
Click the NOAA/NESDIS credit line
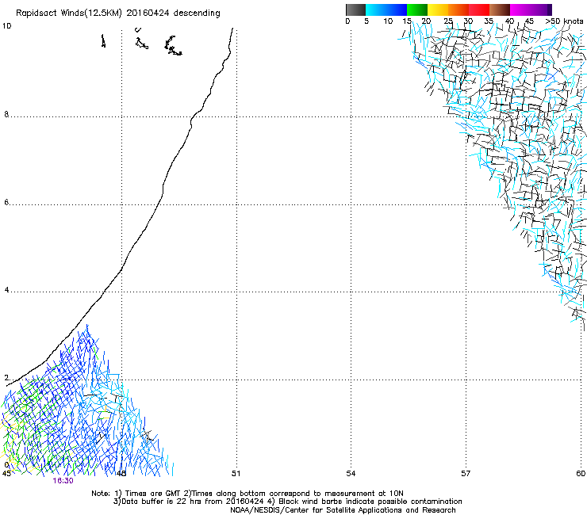pos(343,510)
